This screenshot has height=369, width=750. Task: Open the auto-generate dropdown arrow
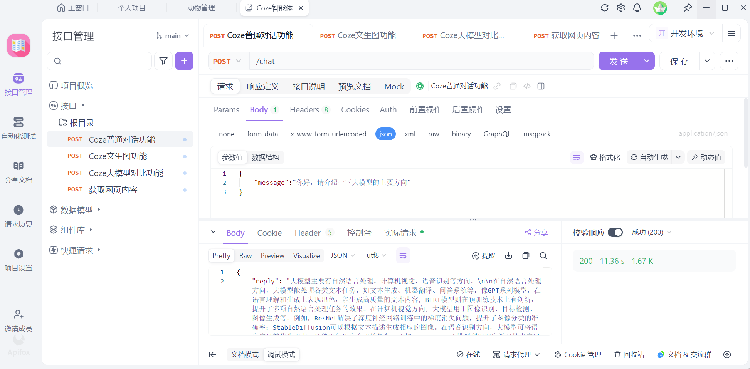pos(678,157)
